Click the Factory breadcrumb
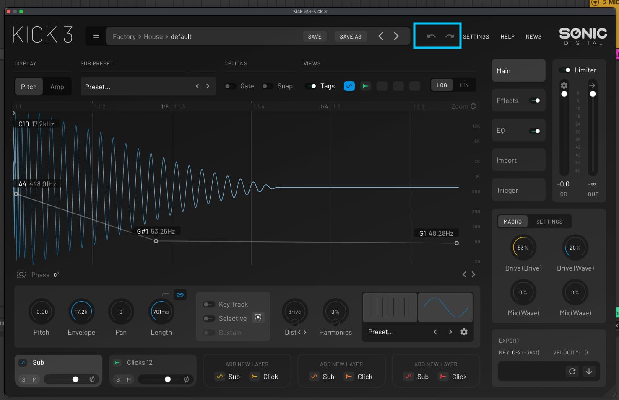Image resolution: width=619 pixels, height=400 pixels. pos(124,36)
